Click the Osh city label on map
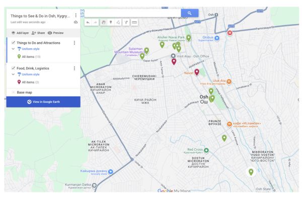302x201 pixels. click(204, 99)
